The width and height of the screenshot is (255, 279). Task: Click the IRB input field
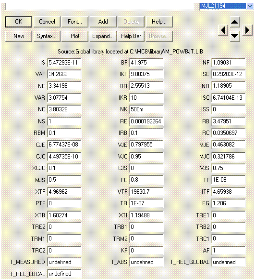point(146,133)
